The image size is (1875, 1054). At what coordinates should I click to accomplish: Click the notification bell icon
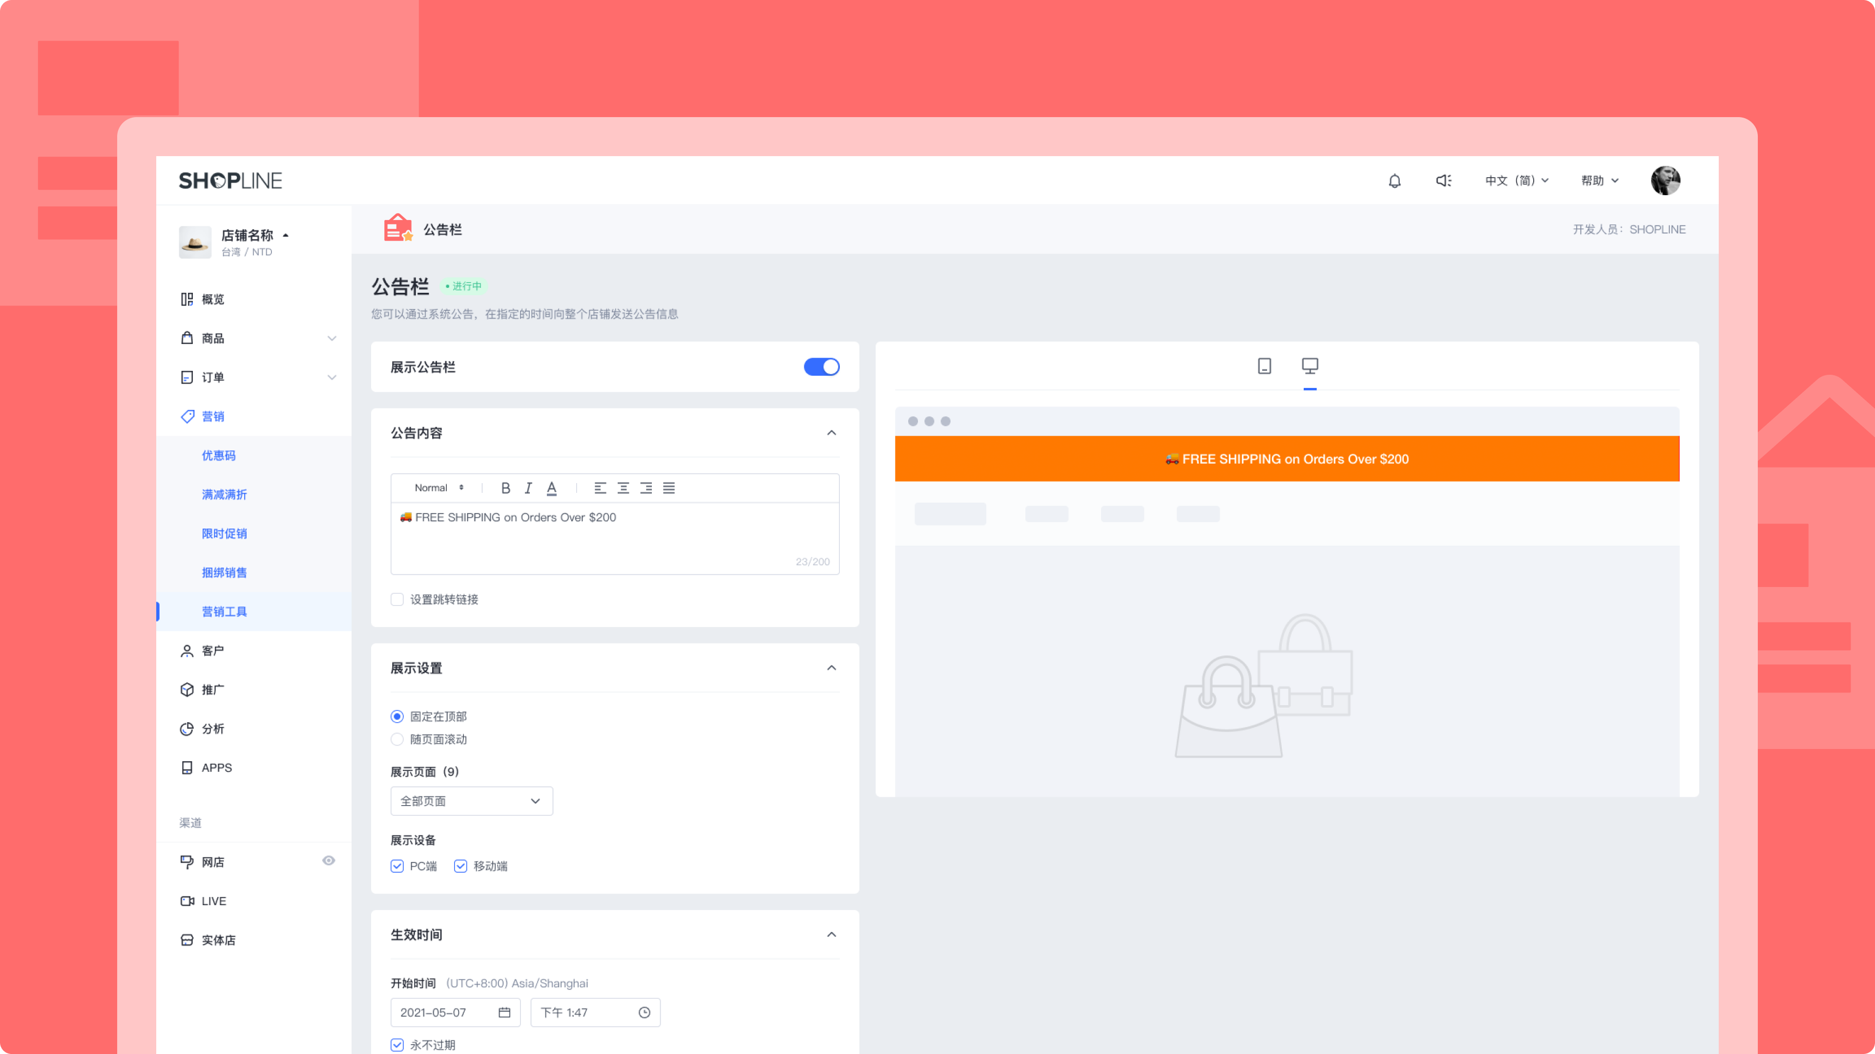[x=1394, y=181]
